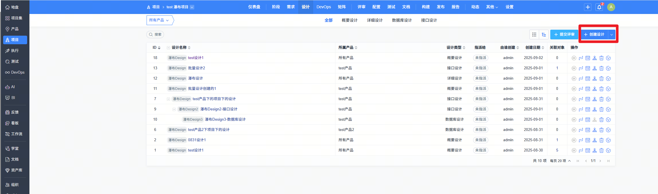
Task: Open 评审 in the top navigation
Action: pos(361,7)
